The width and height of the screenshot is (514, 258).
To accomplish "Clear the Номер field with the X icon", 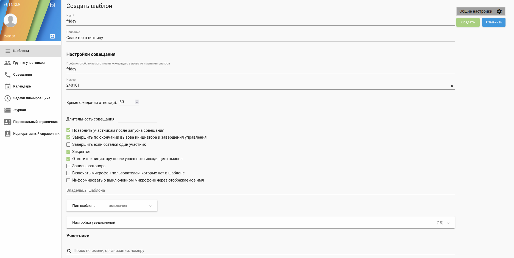I will 452,86.
